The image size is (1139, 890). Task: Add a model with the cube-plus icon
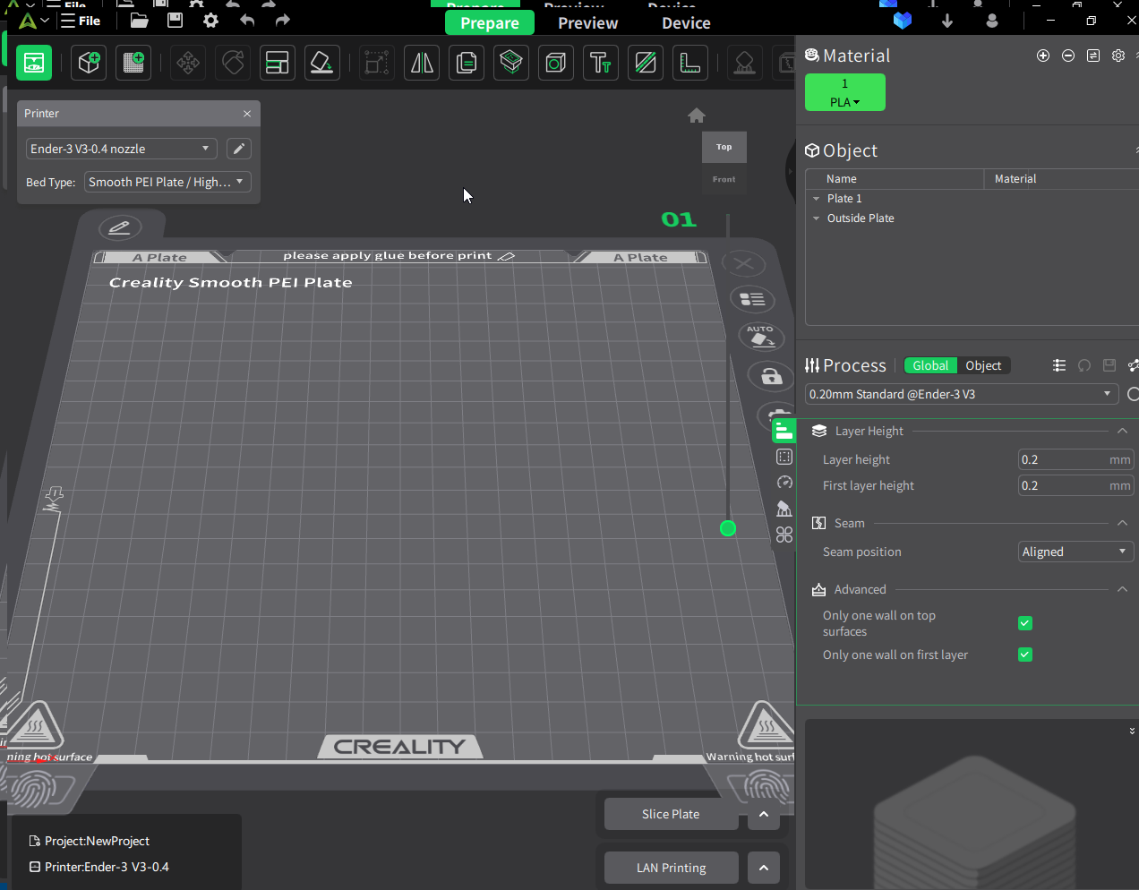click(x=89, y=63)
